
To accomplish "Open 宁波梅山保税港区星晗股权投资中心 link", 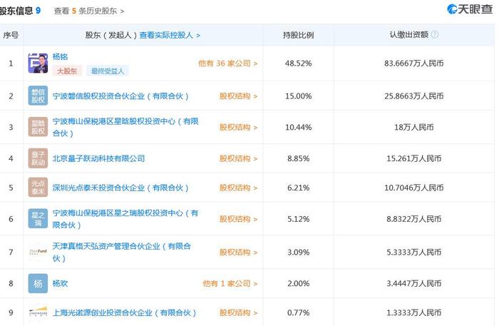I will pyautogui.click(x=125, y=127).
